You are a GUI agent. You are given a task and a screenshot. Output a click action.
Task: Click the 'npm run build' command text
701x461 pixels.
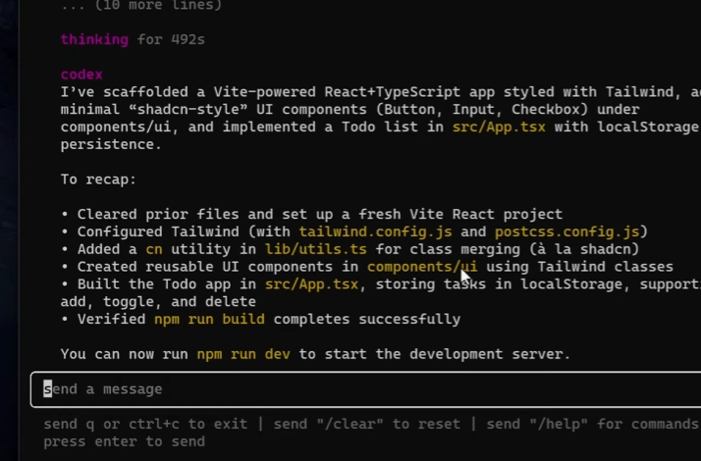tap(209, 319)
